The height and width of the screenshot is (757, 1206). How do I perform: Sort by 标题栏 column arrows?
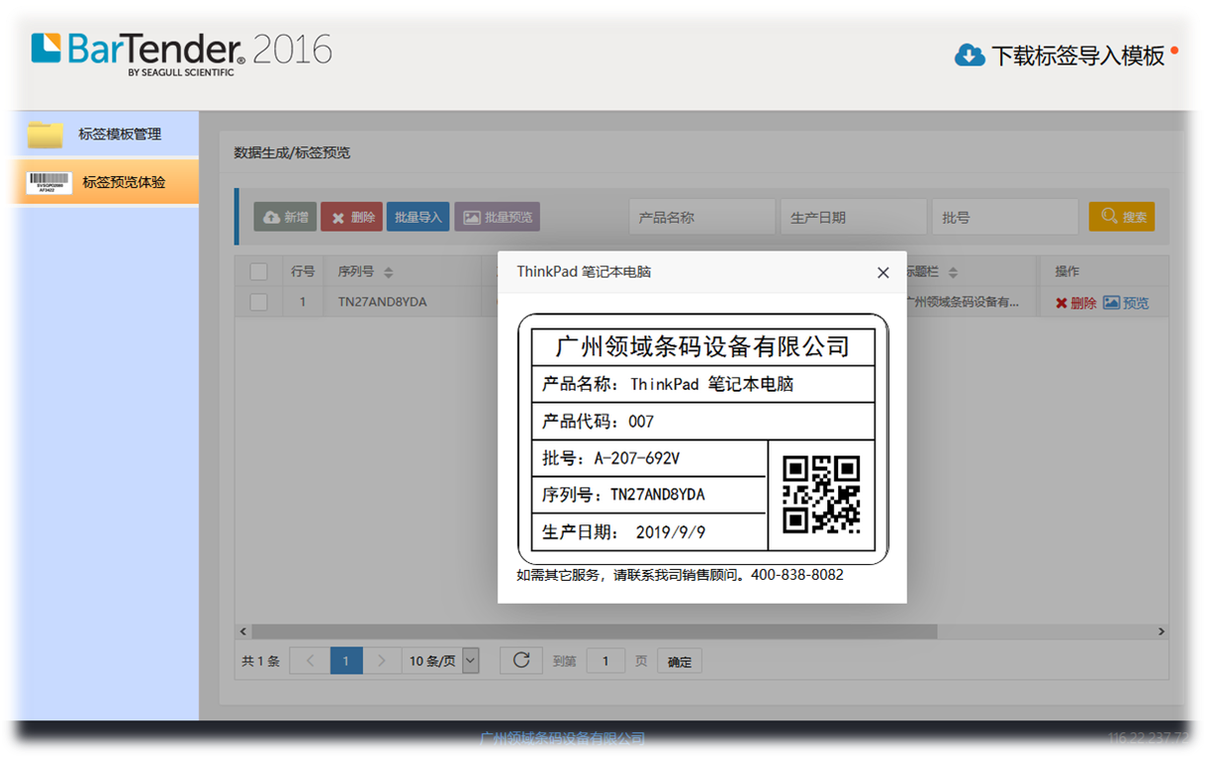(952, 273)
